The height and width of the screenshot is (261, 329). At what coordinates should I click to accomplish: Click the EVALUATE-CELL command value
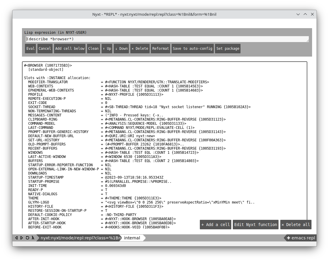[x=150, y=128]
